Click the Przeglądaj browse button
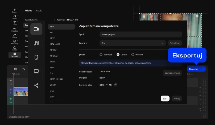The width and height of the screenshot is (215, 125). (x=175, y=43)
